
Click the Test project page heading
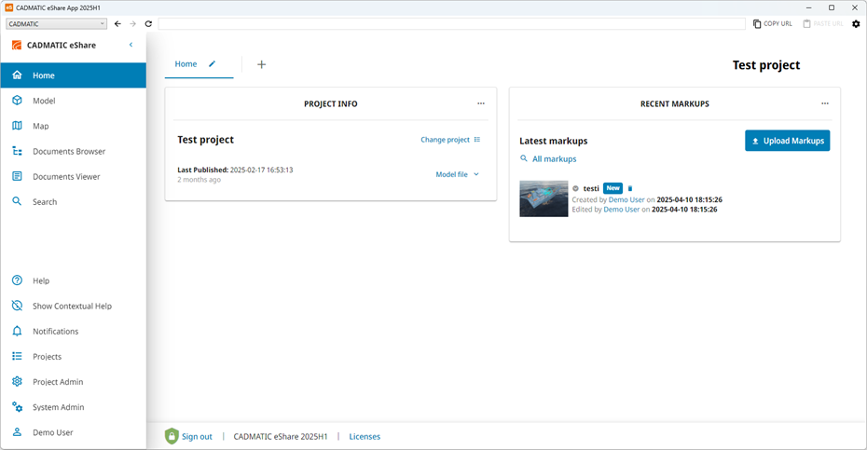tap(765, 65)
